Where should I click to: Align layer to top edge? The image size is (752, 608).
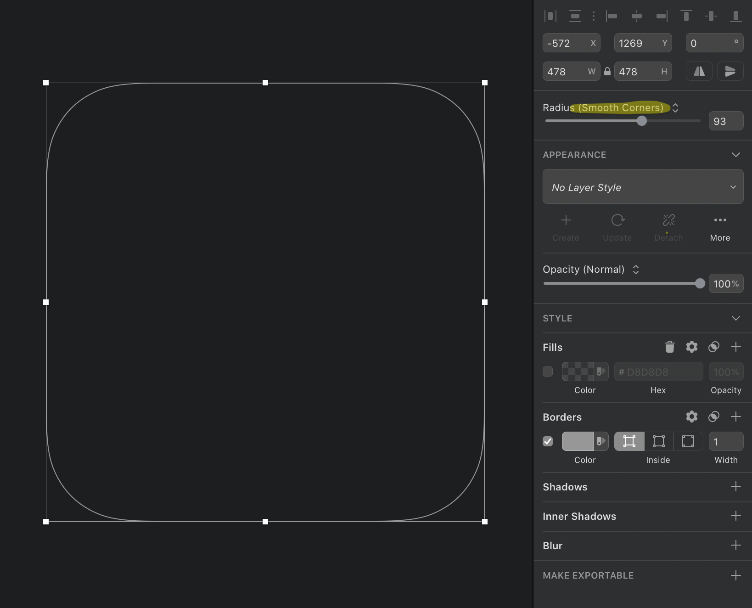click(x=686, y=16)
